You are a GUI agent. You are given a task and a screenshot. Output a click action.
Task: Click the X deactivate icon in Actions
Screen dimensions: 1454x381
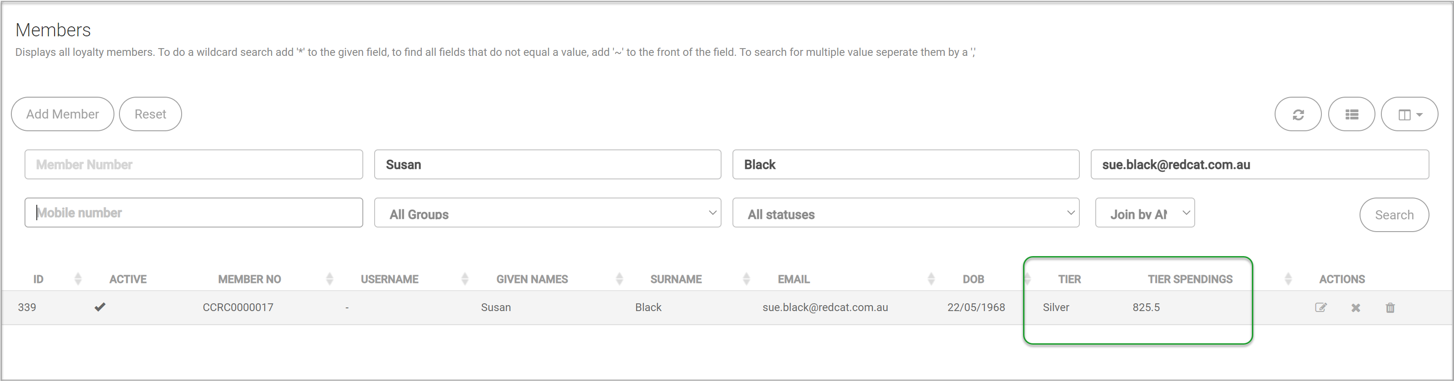[1356, 307]
